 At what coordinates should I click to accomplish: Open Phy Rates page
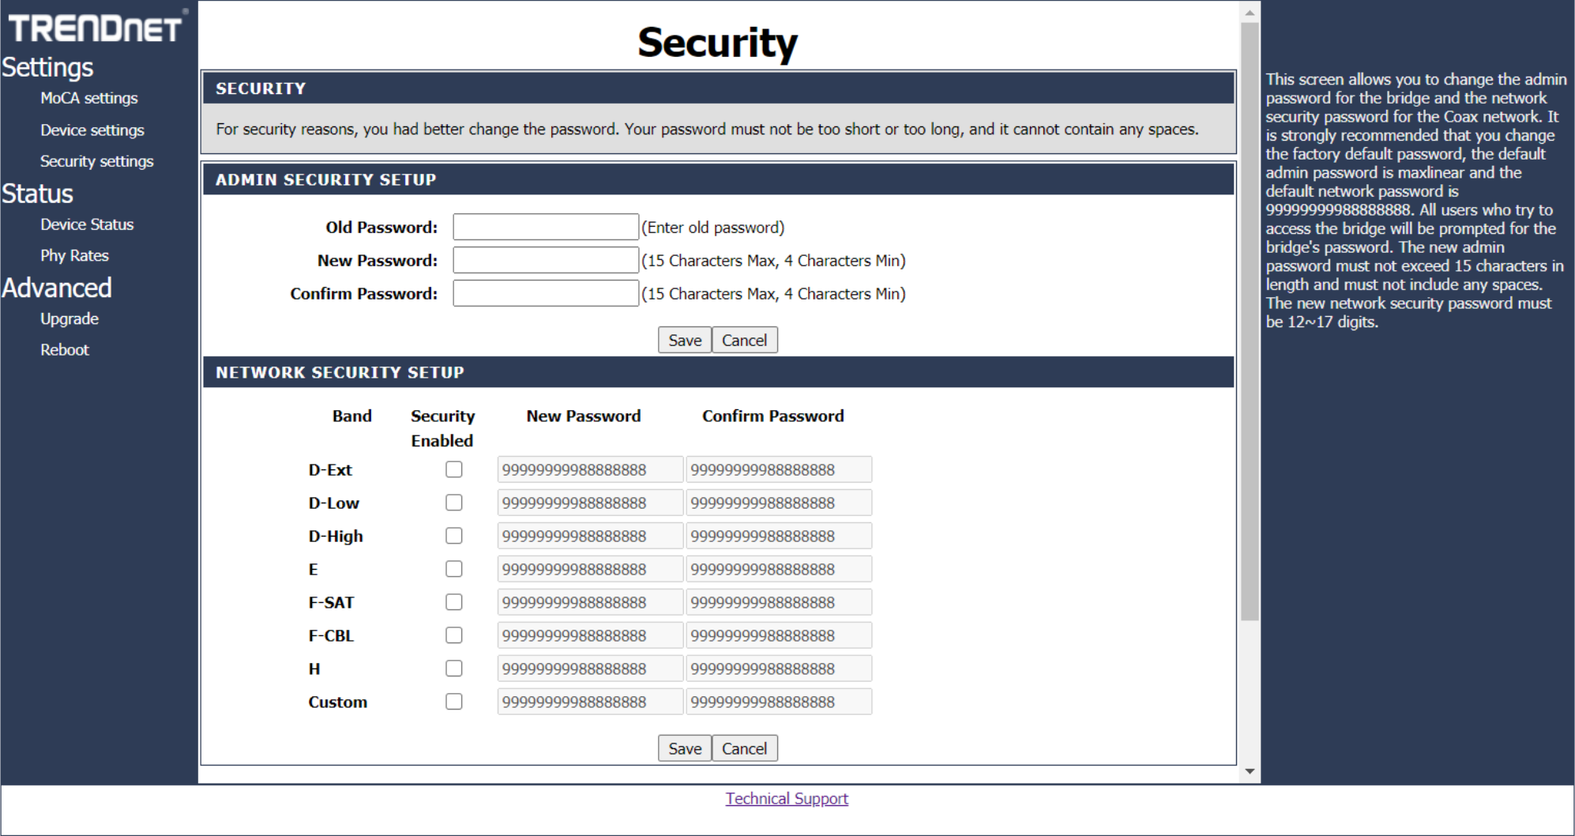point(74,255)
